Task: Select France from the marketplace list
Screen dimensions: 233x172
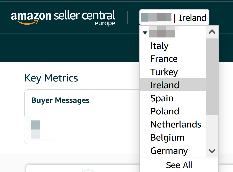Action: pyautogui.click(x=164, y=59)
